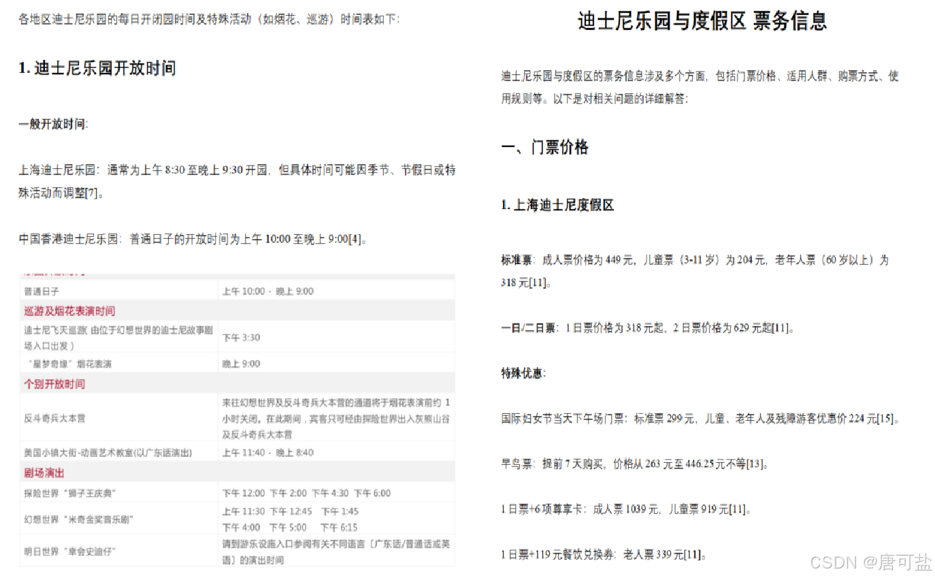Screen dimensions: 935x578
Task: Click the heading '一、门票价格'
Action: point(545,147)
